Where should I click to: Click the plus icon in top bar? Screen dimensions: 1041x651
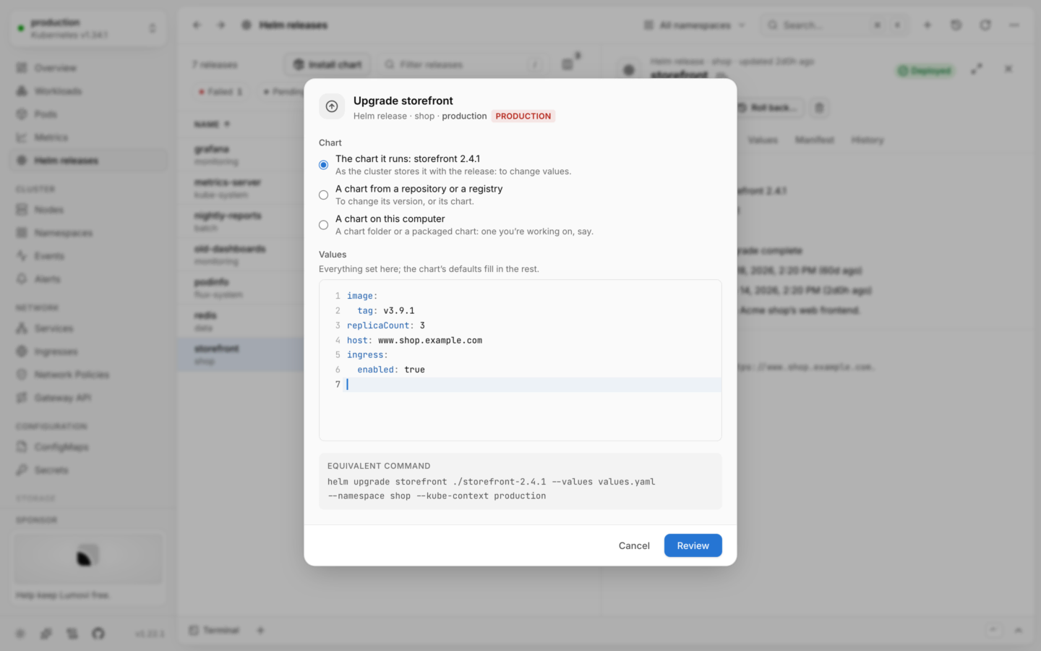pyautogui.click(x=928, y=25)
